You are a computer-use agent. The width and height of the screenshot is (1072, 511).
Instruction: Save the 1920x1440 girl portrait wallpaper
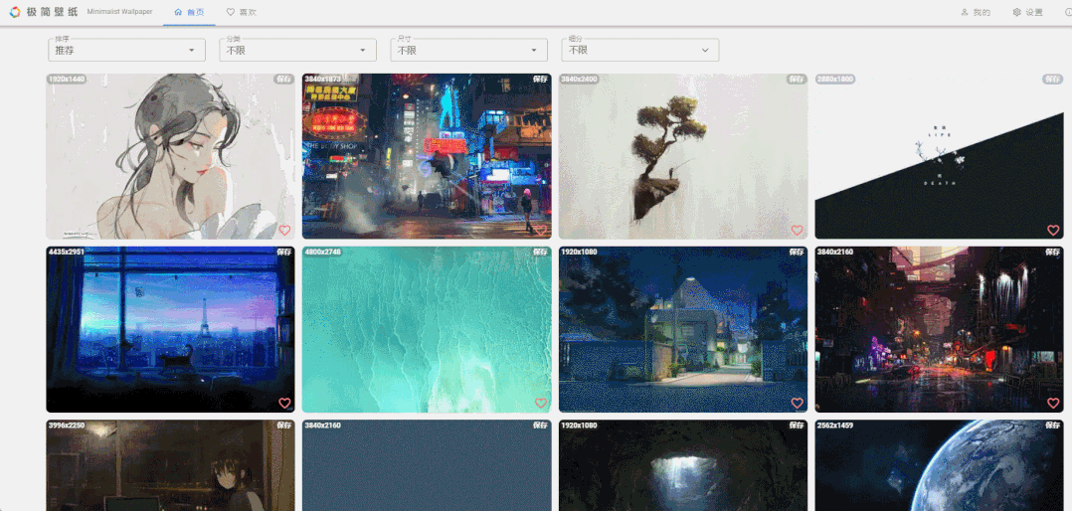coord(283,80)
